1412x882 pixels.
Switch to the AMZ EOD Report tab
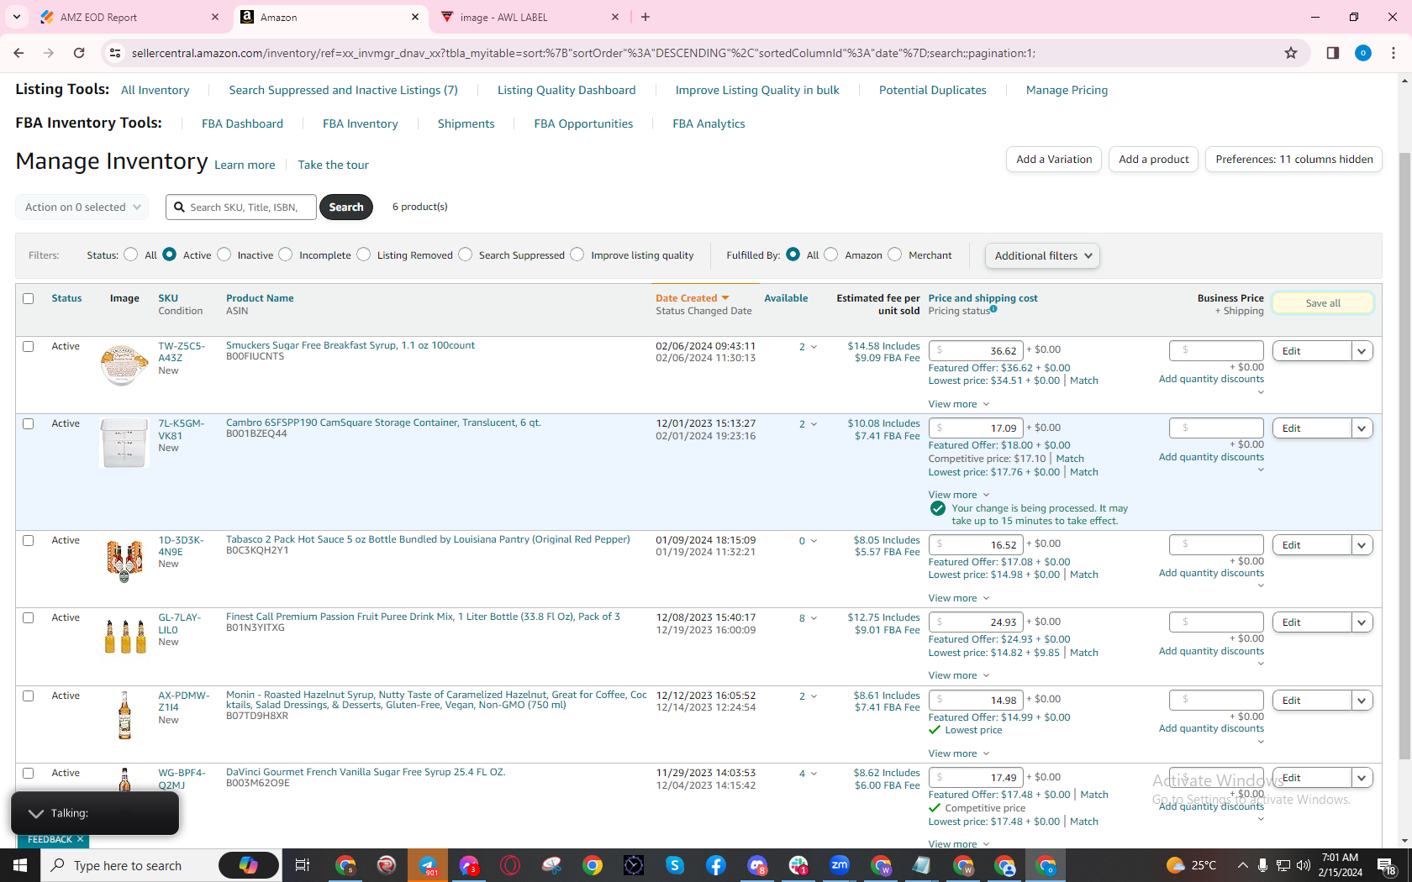[x=129, y=17]
